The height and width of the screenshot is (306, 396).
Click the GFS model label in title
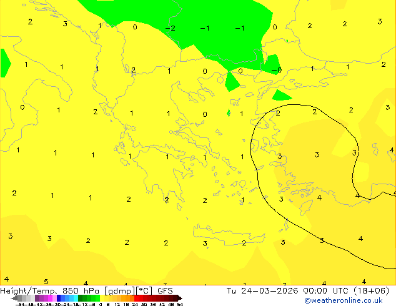coord(165,291)
